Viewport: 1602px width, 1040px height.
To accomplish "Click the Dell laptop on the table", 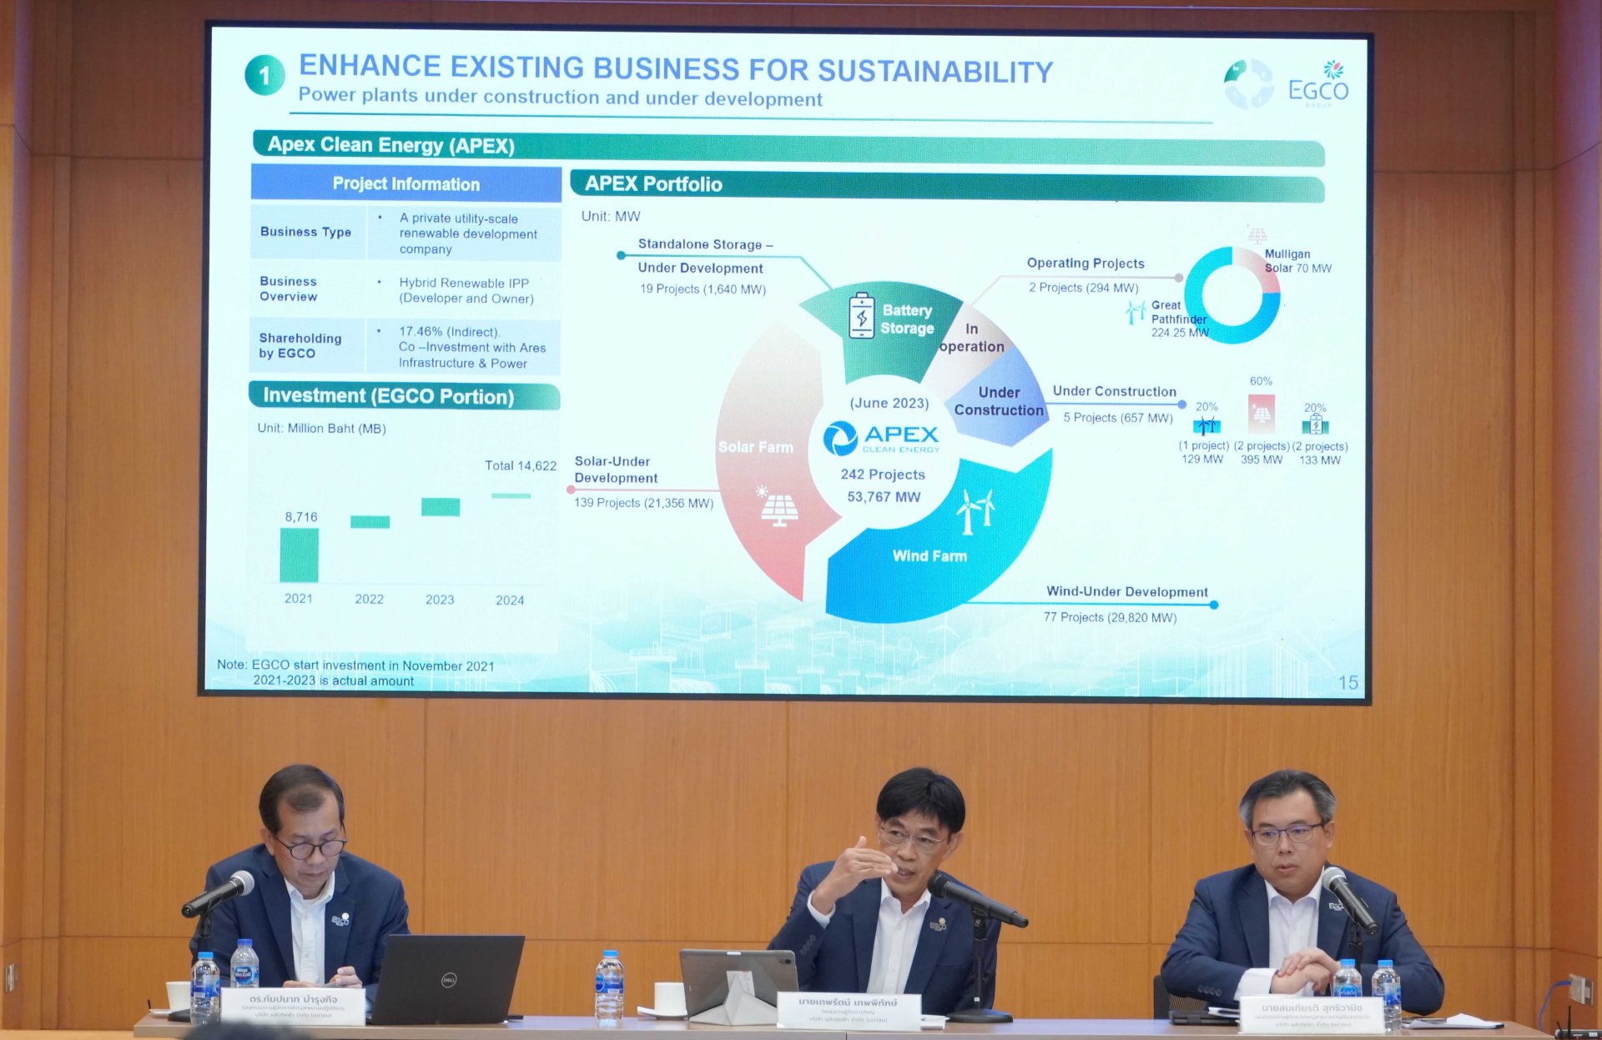I will [x=446, y=978].
